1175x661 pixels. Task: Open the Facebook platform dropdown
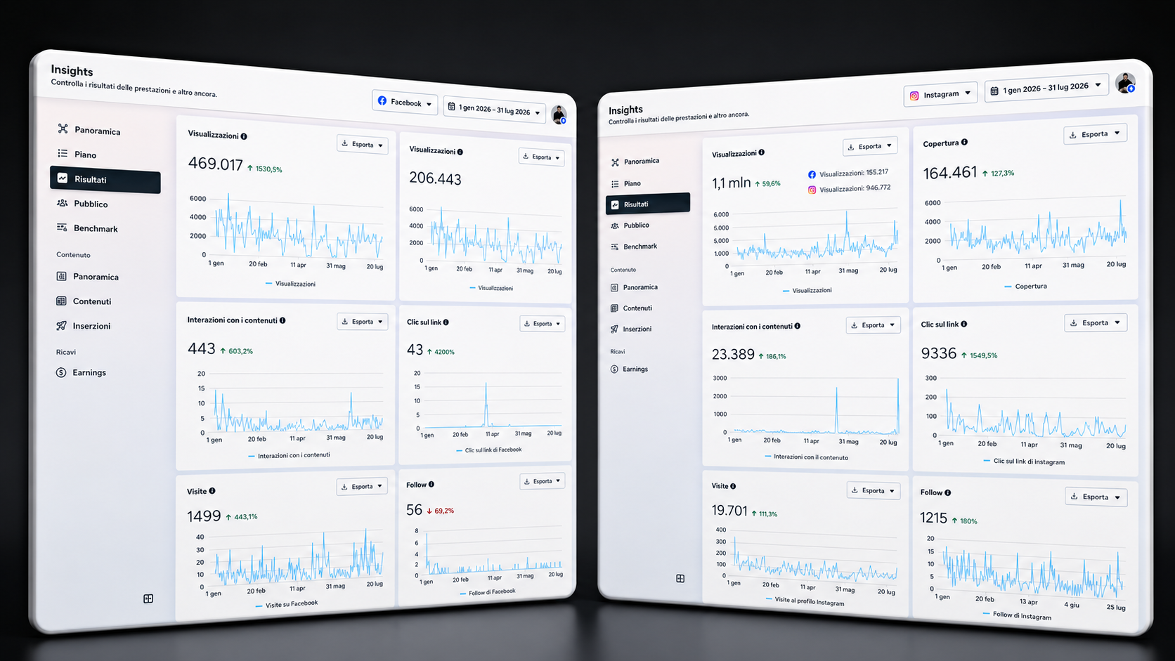pyautogui.click(x=405, y=103)
